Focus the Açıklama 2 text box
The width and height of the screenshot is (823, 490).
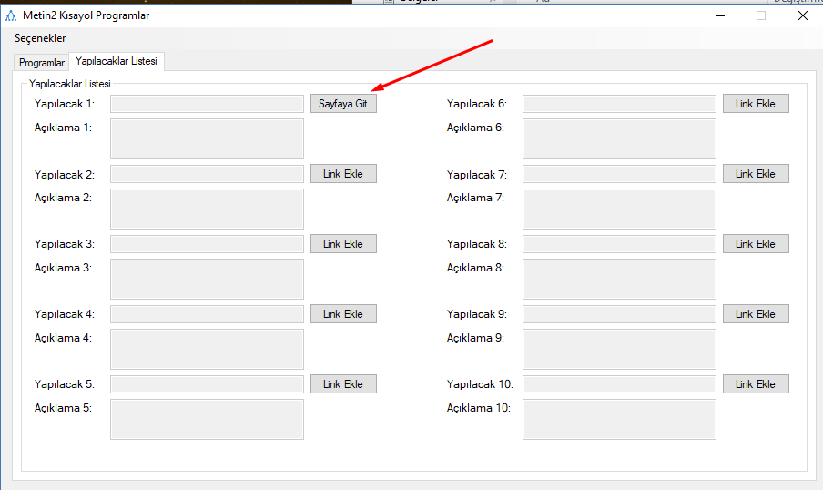click(207, 209)
